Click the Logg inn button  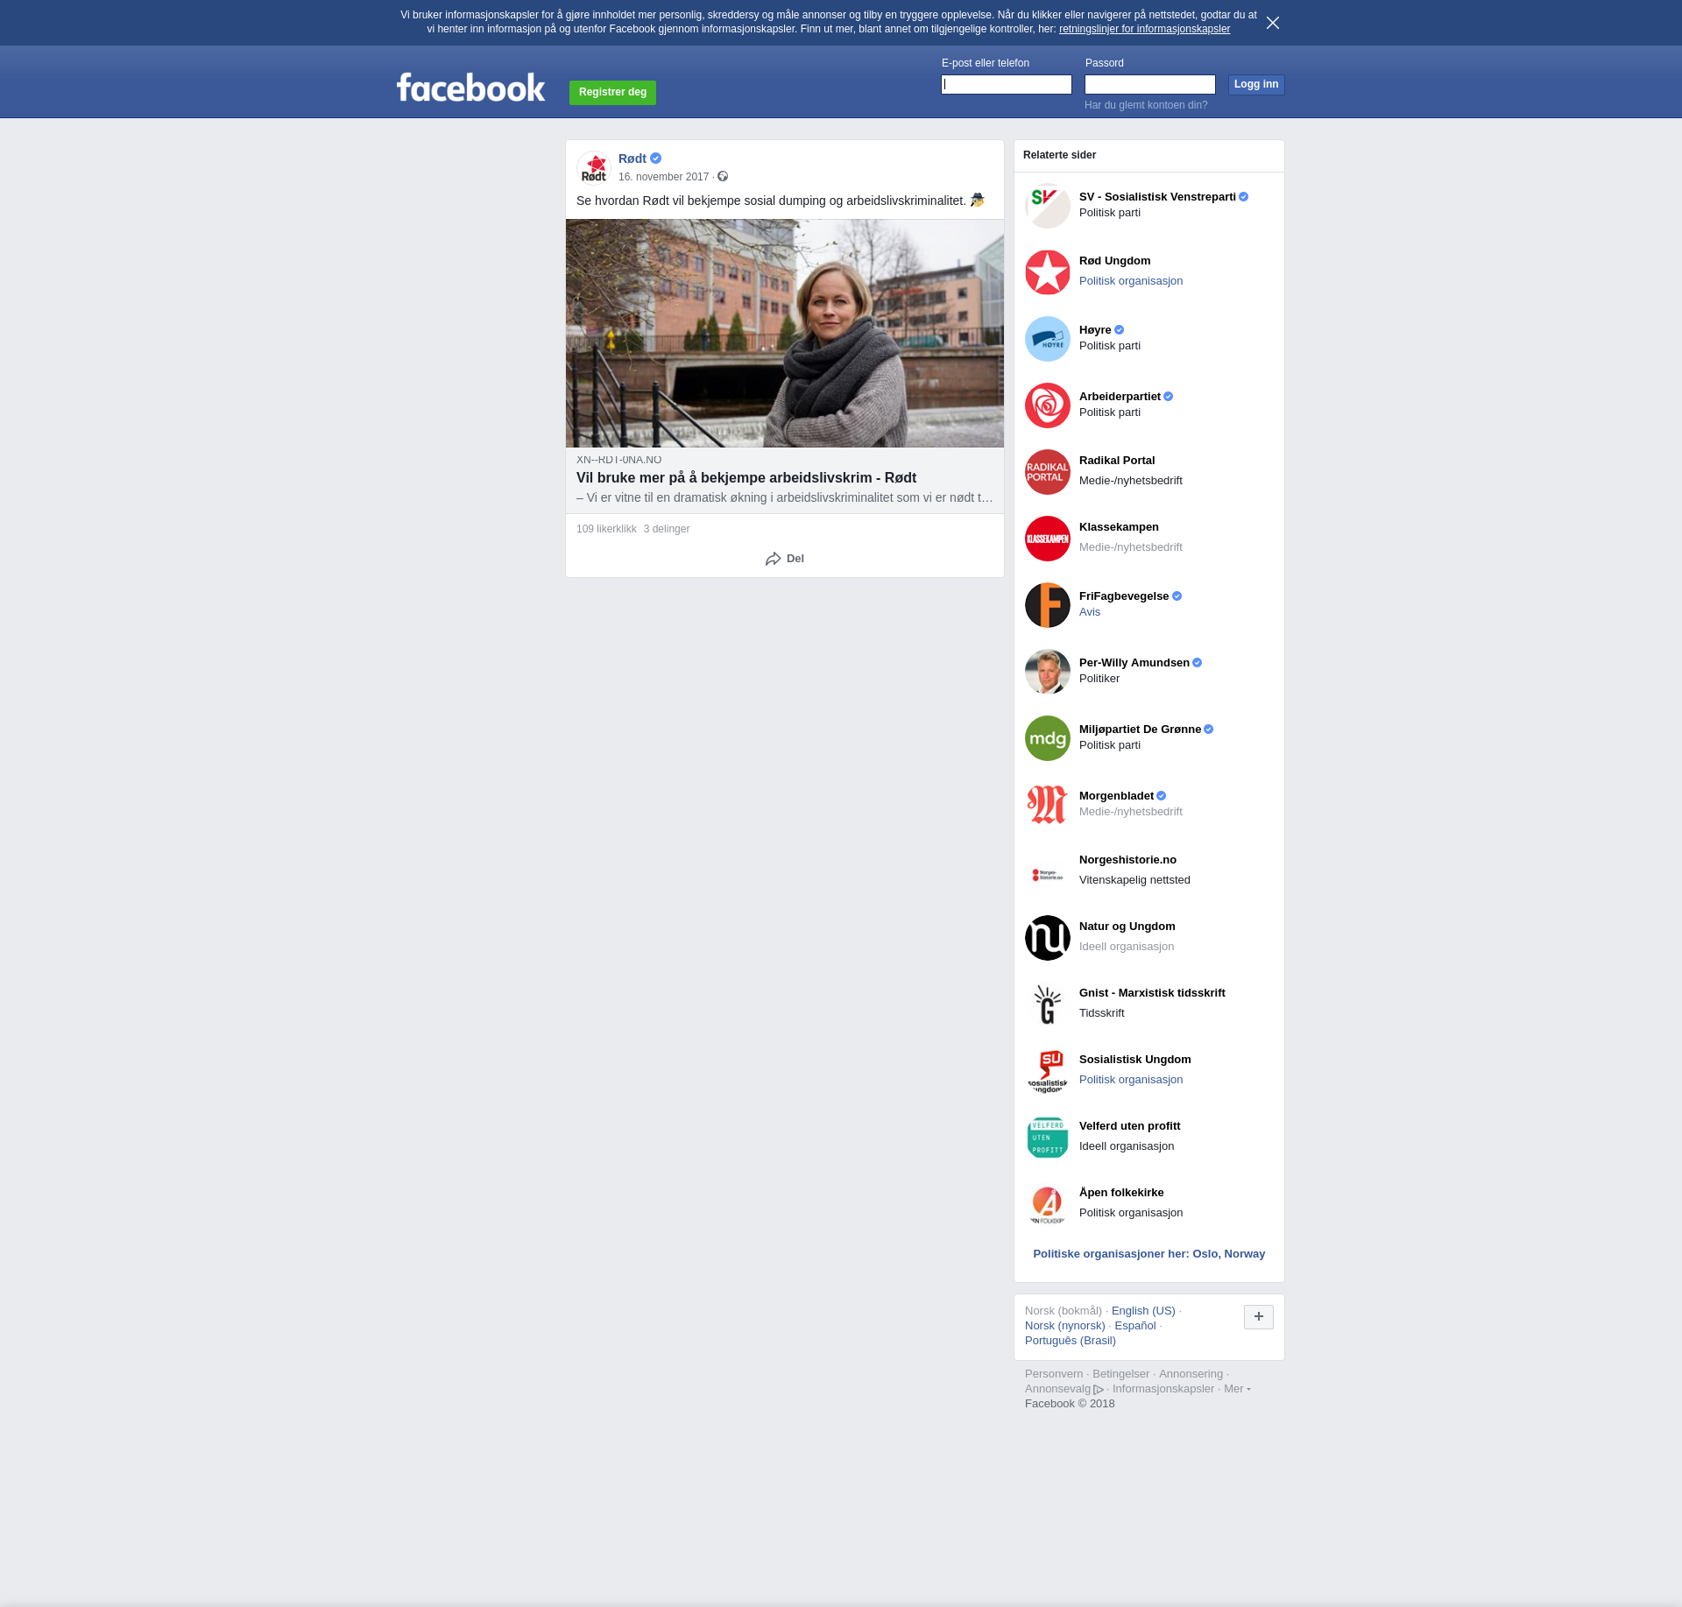1256,84
